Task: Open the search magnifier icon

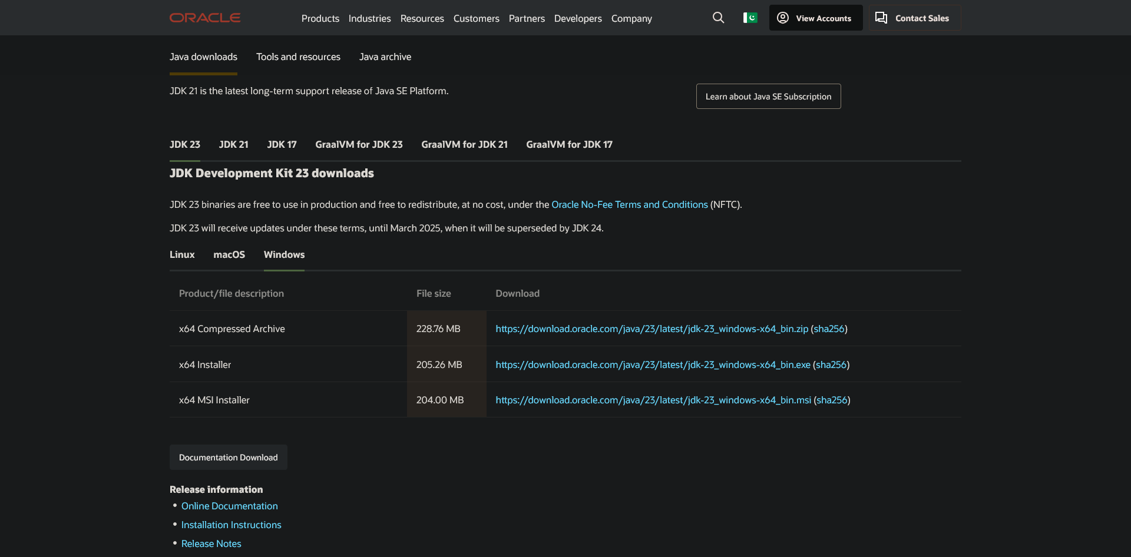Action: pos(718,18)
